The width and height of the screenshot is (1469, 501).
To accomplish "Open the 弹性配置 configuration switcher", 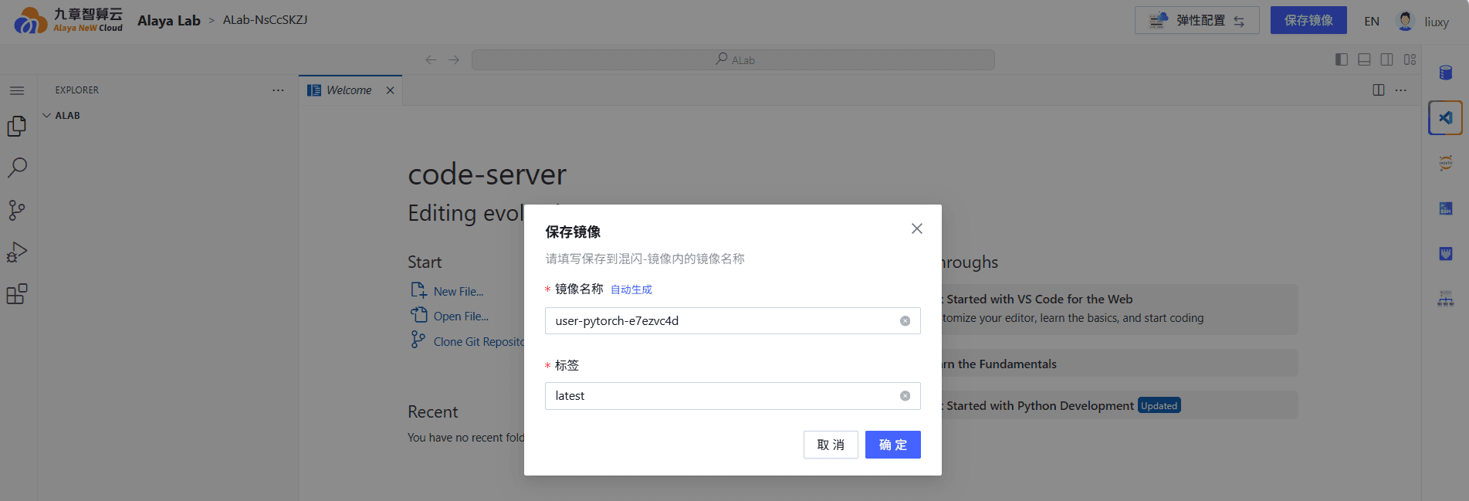I will (x=1197, y=21).
